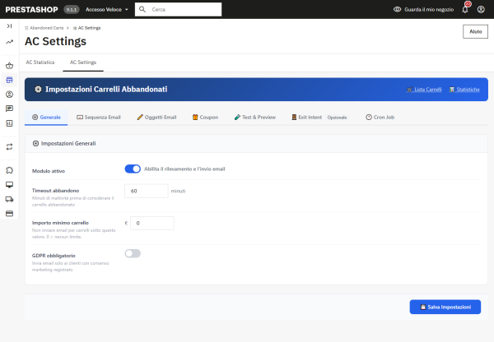Open the user profile avatar menu

[481, 9]
